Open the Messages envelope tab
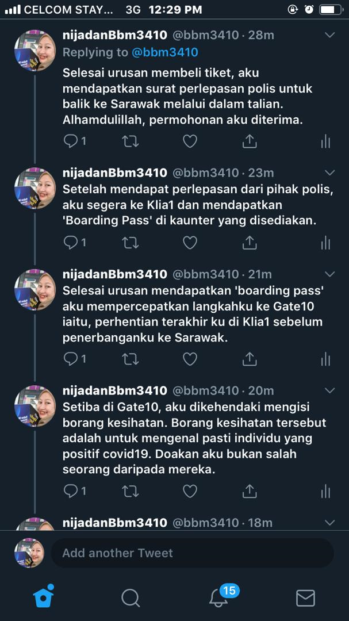Image resolution: width=349 pixels, height=621 pixels. (x=305, y=598)
